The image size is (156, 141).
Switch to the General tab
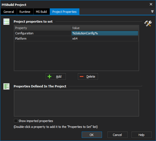[x=9, y=12]
